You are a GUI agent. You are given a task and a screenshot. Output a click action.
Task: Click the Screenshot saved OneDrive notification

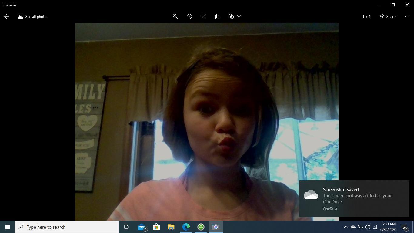coord(354,199)
